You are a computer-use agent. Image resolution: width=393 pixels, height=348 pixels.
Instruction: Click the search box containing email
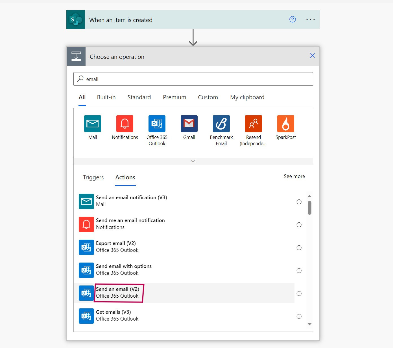[193, 79]
